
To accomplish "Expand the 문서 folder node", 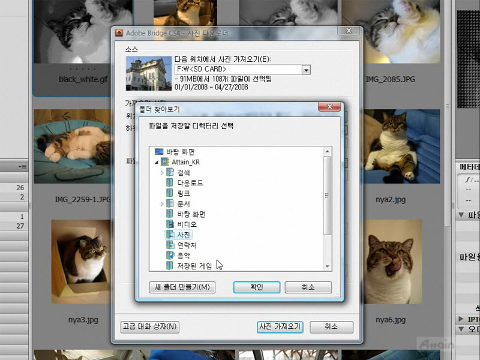I will tap(162, 204).
